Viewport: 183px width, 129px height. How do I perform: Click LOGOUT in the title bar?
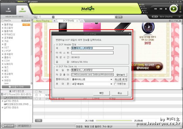pos(33,2)
